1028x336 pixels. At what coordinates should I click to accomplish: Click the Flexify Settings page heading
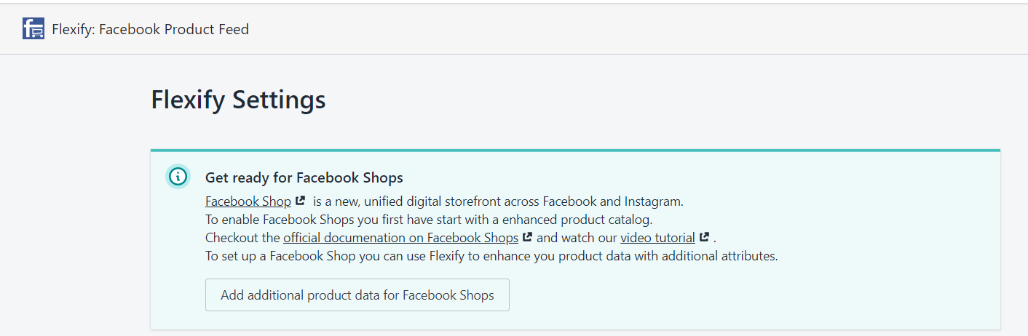238,100
